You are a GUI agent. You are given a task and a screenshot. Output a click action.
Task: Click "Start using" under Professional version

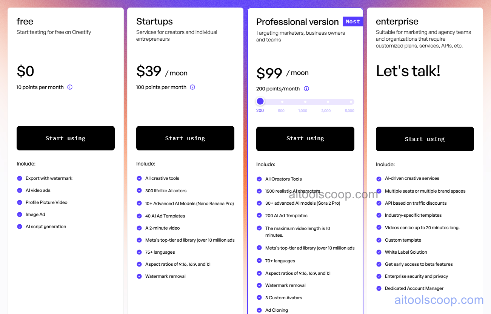point(305,139)
